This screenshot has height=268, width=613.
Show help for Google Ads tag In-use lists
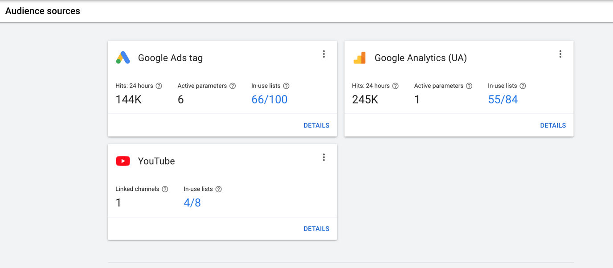(x=286, y=86)
